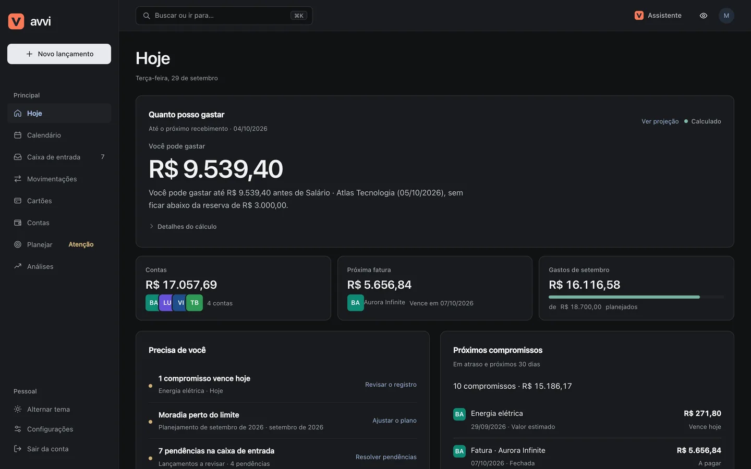Click the Próxima fatura amount R$ 5.656,84
This screenshot has height=469, width=751.
point(379,285)
